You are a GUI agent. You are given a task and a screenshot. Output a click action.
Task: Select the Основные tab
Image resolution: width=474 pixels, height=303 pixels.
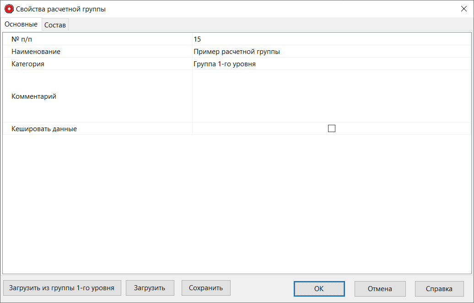click(x=21, y=24)
